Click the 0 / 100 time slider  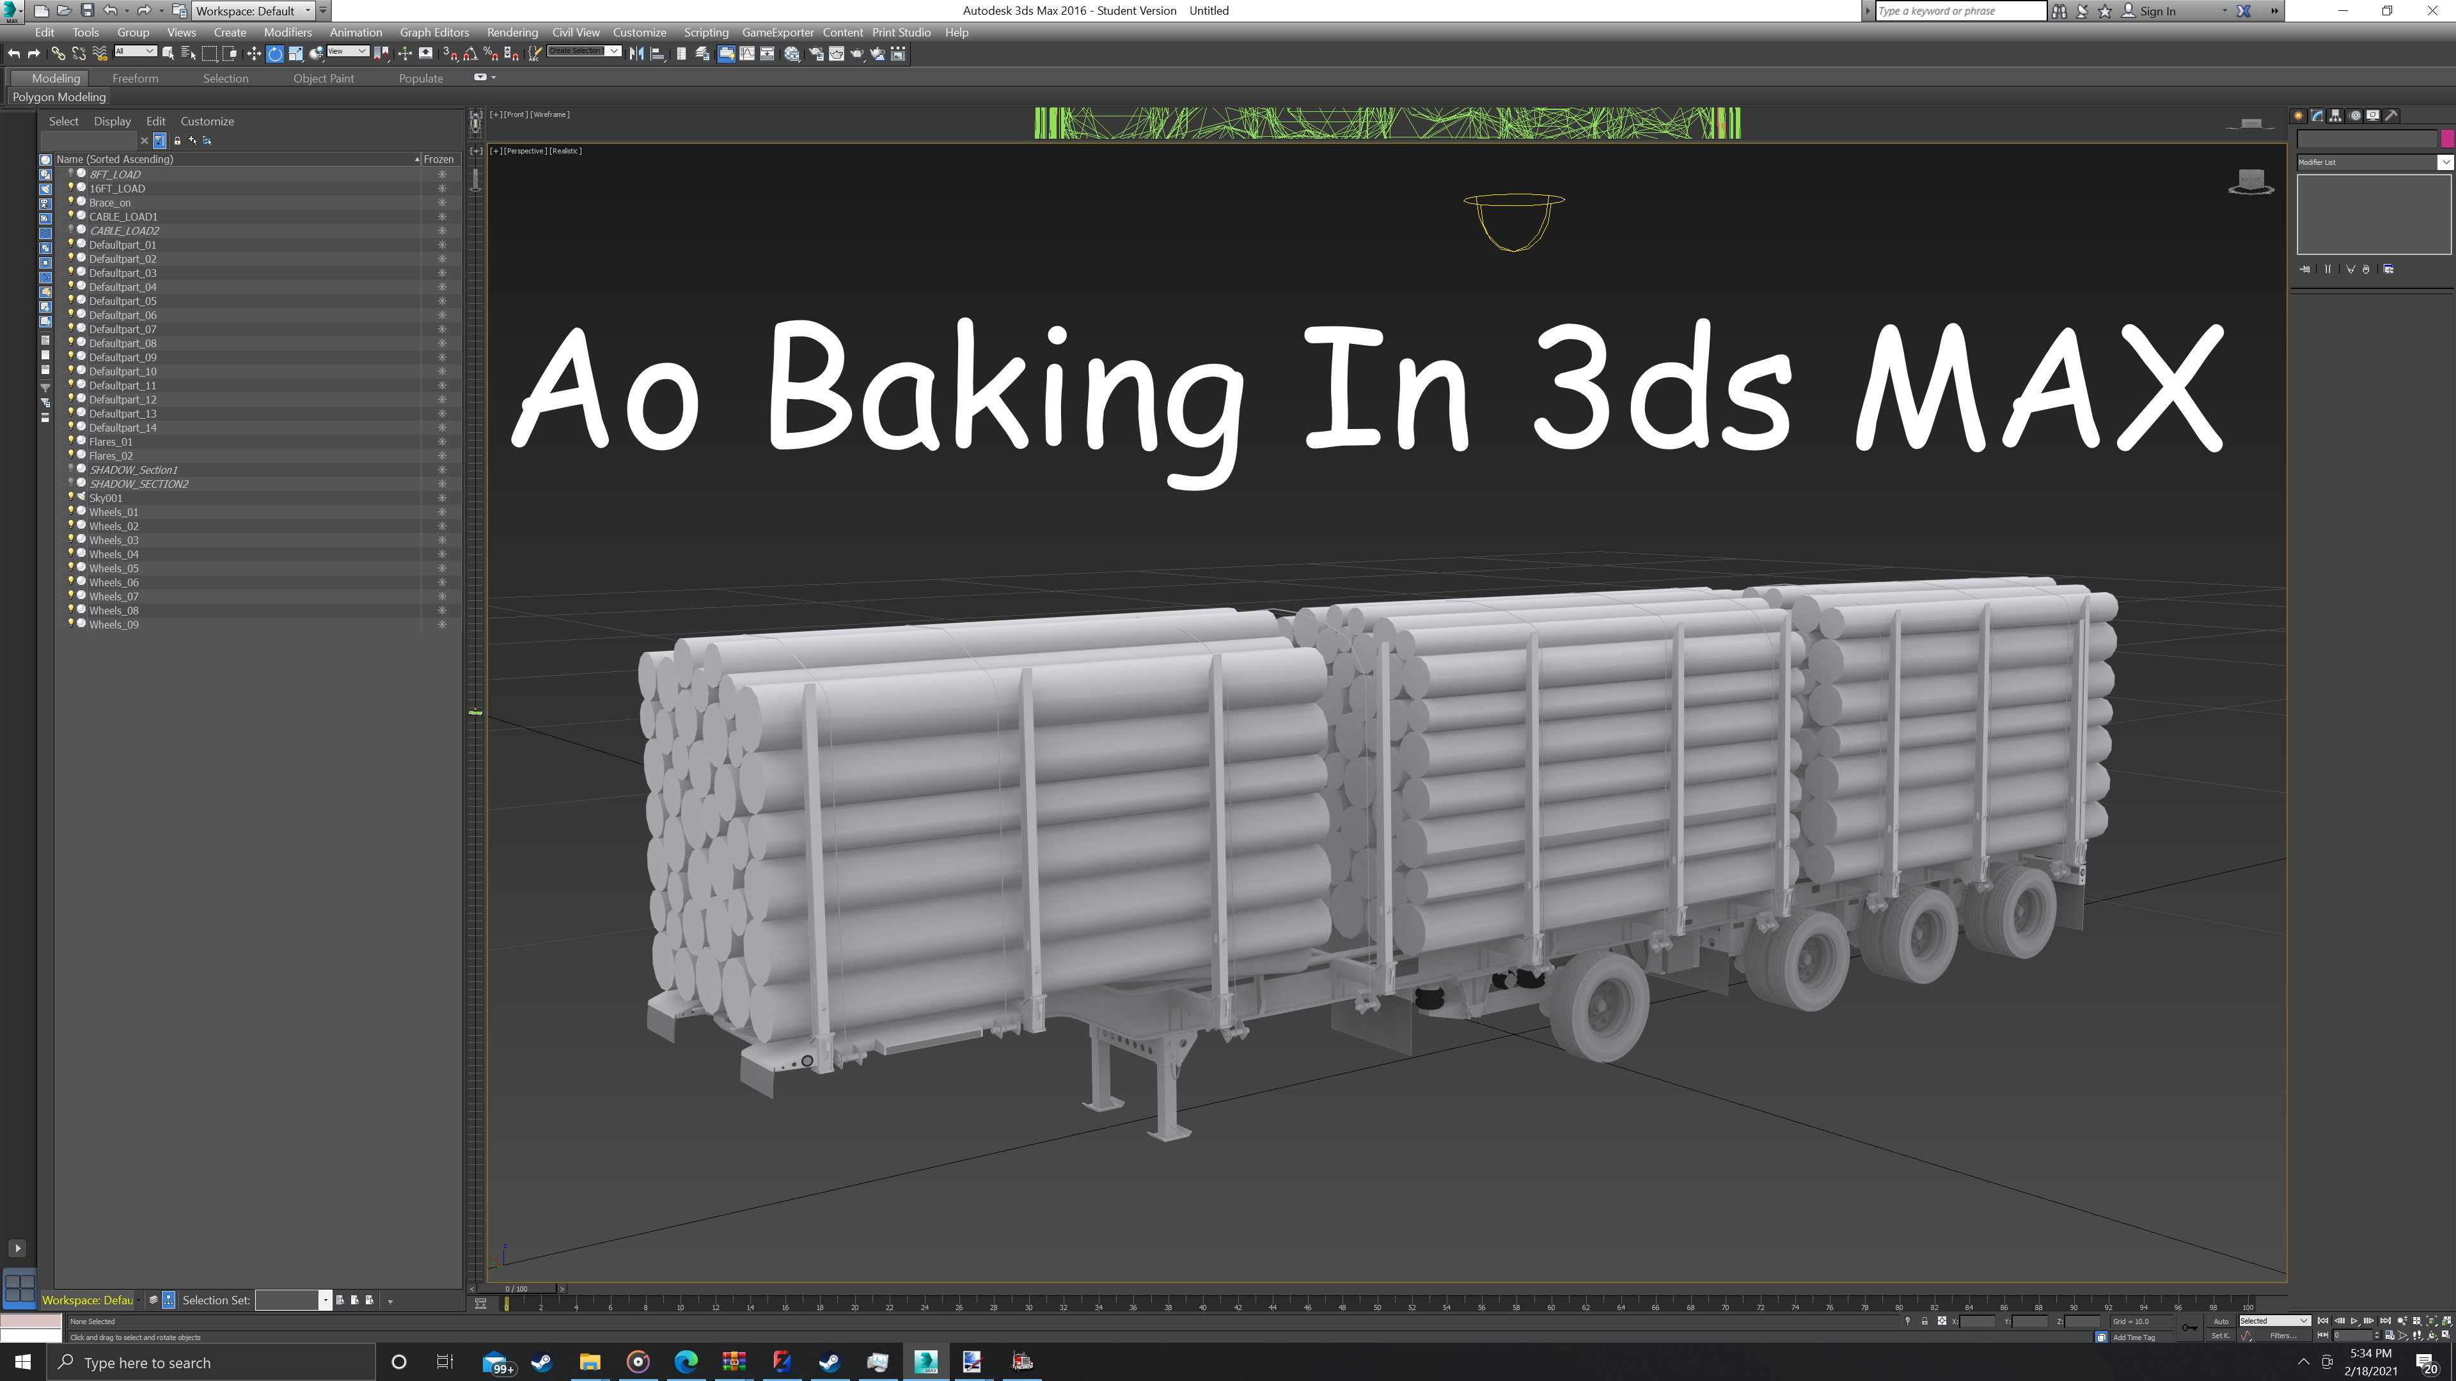pyautogui.click(x=516, y=1288)
